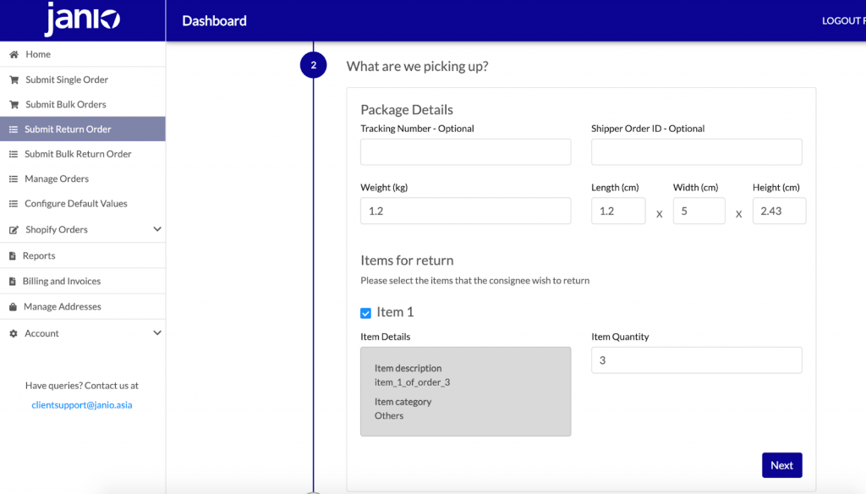Uncheck the Item 1 checkbox
The width and height of the screenshot is (866, 494).
[x=365, y=313]
